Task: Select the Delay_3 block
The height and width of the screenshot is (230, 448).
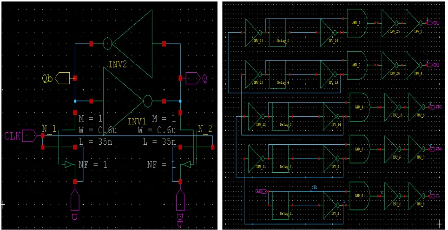Action: click(281, 116)
